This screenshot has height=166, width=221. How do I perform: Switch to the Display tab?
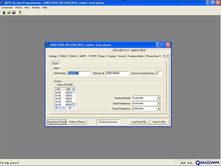click(112, 56)
